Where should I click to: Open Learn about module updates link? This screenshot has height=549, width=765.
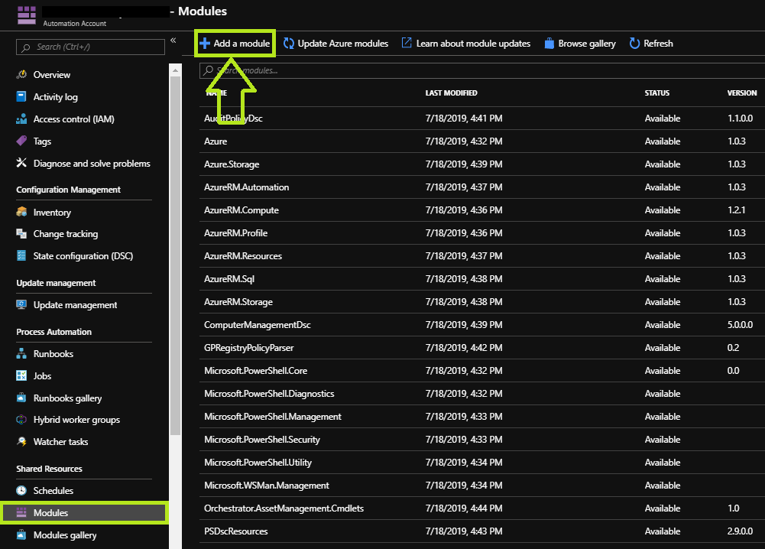[466, 44]
